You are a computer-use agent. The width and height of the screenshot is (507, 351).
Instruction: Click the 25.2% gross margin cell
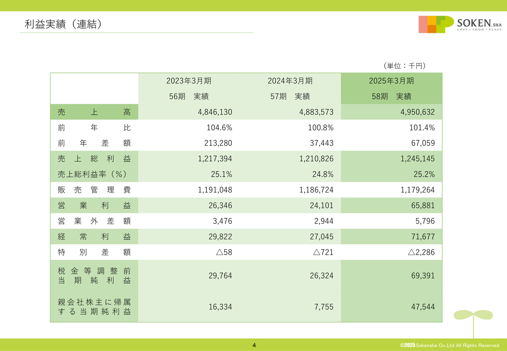click(424, 174)
